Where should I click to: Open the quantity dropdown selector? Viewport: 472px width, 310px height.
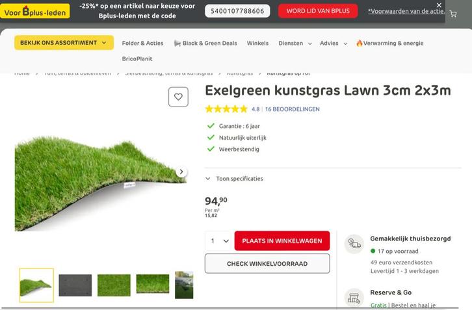218,241
